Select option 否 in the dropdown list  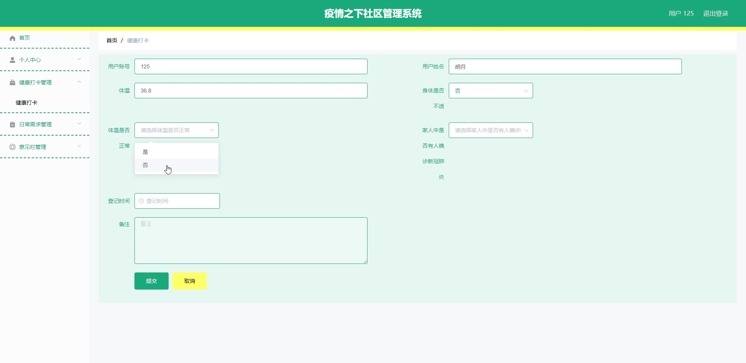[x=176, y=165]
